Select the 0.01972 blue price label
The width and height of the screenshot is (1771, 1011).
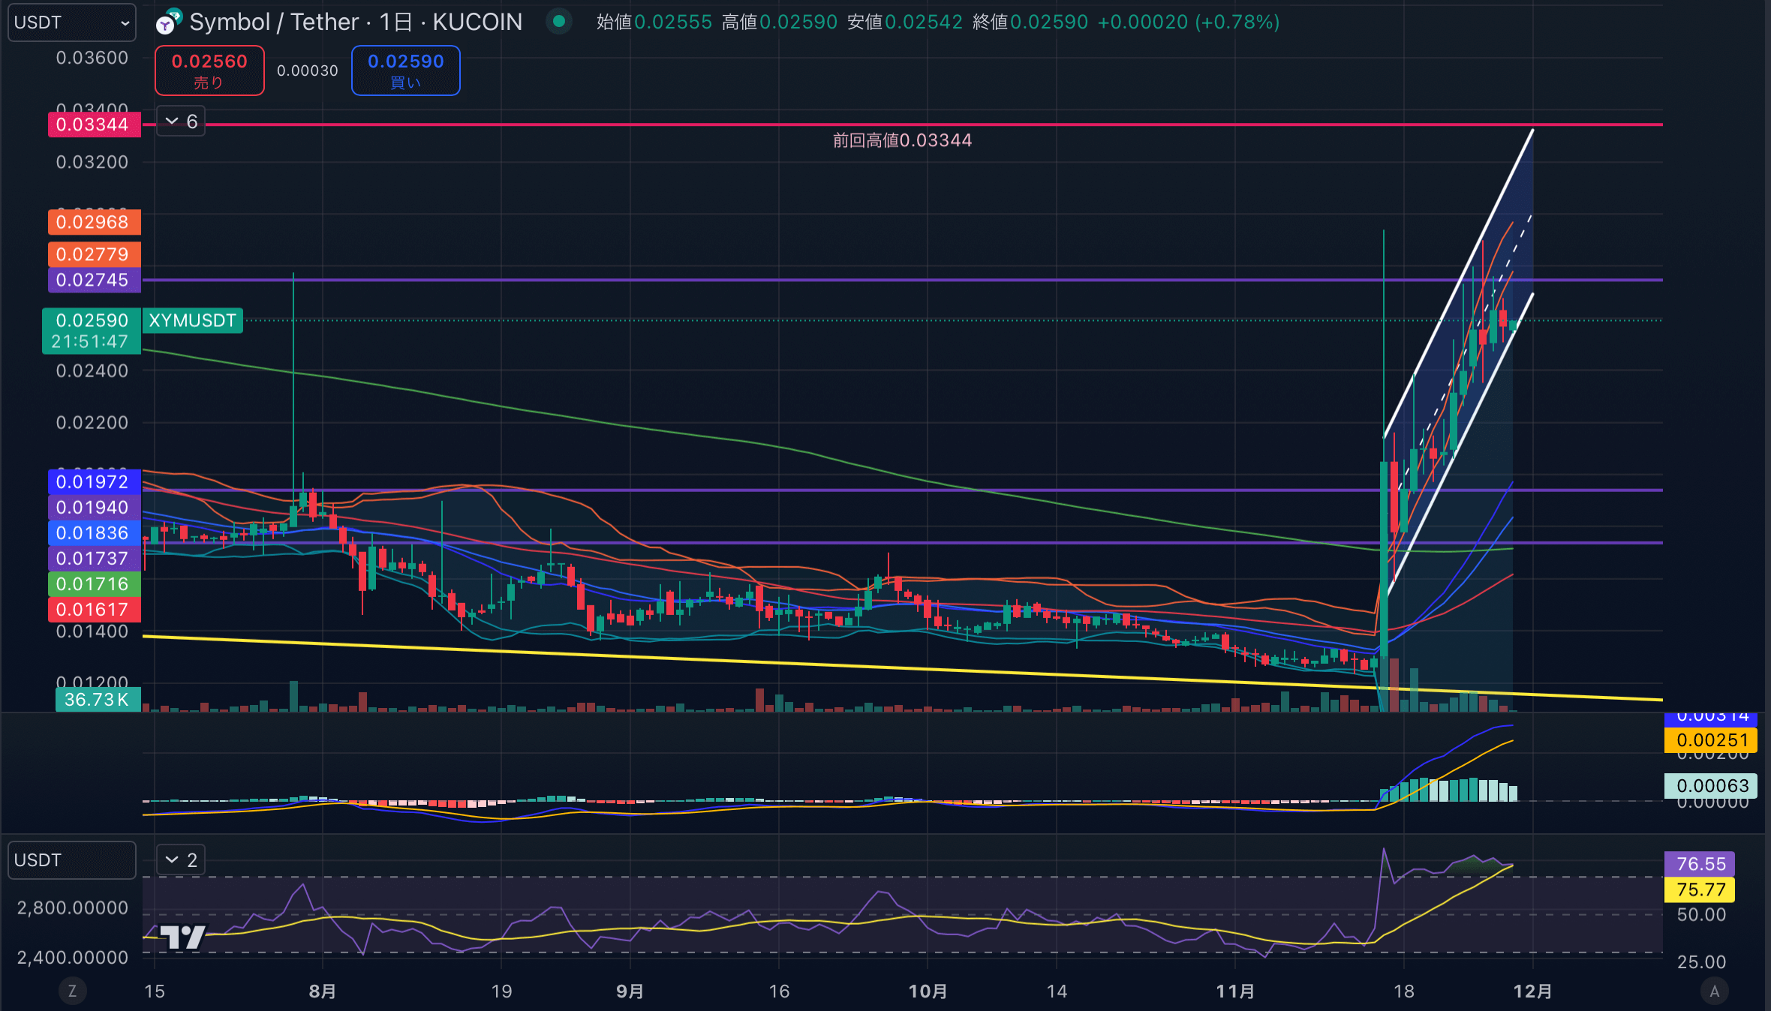pyautogui.click(x=95, y=481)
